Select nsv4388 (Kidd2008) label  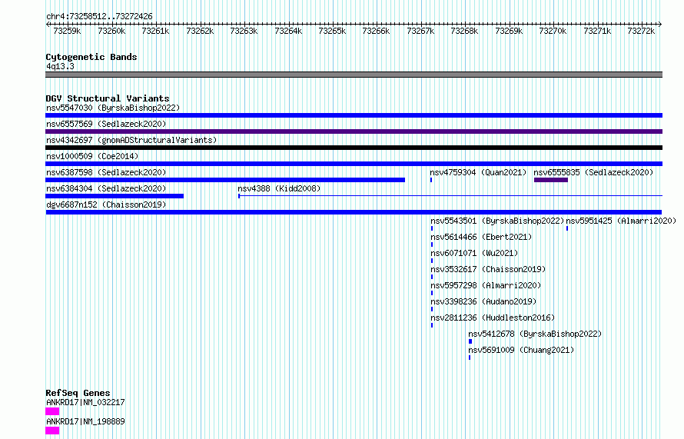[279, 188]
